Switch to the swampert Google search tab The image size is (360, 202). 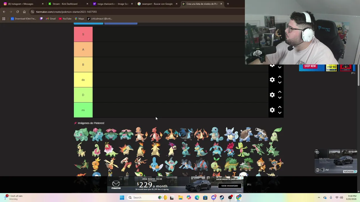tap(157, 4)
